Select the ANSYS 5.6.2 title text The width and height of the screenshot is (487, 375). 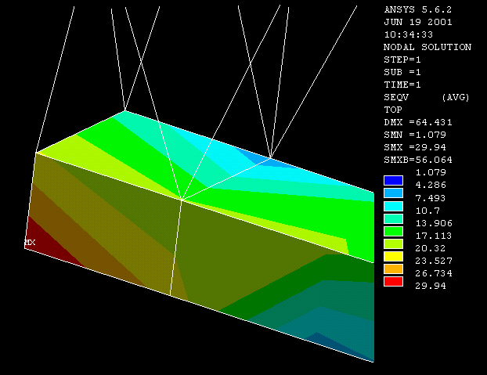(417, 9)
